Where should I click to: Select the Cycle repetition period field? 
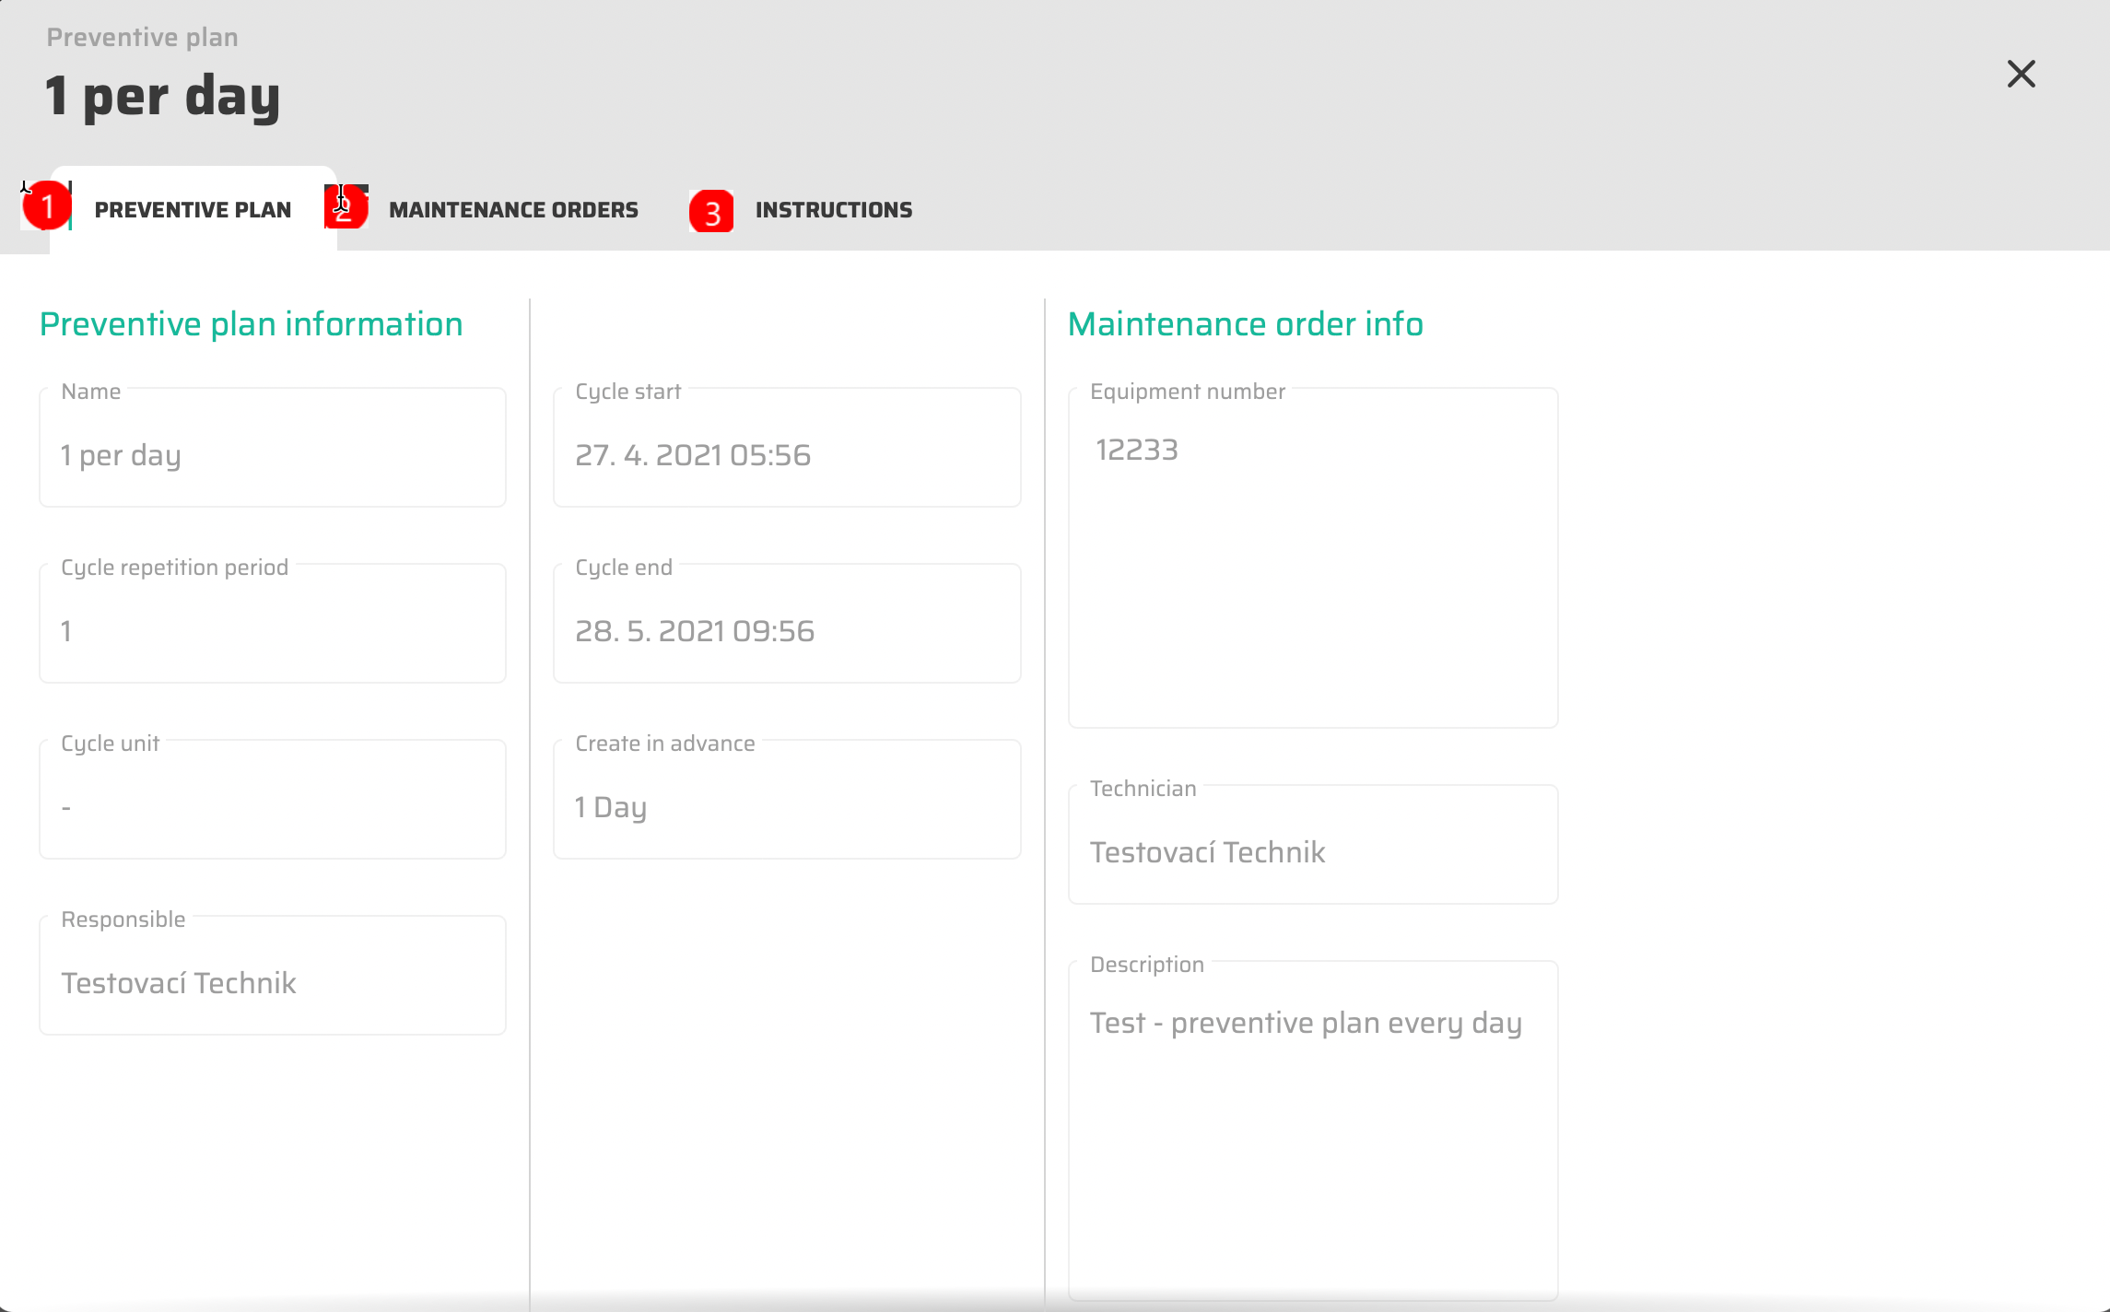click(273, 630)
